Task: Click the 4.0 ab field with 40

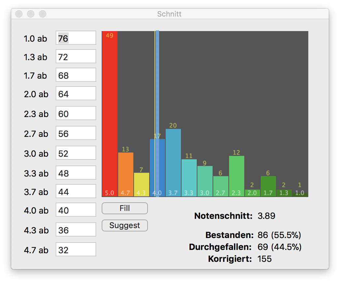Action: coord(76,210)
